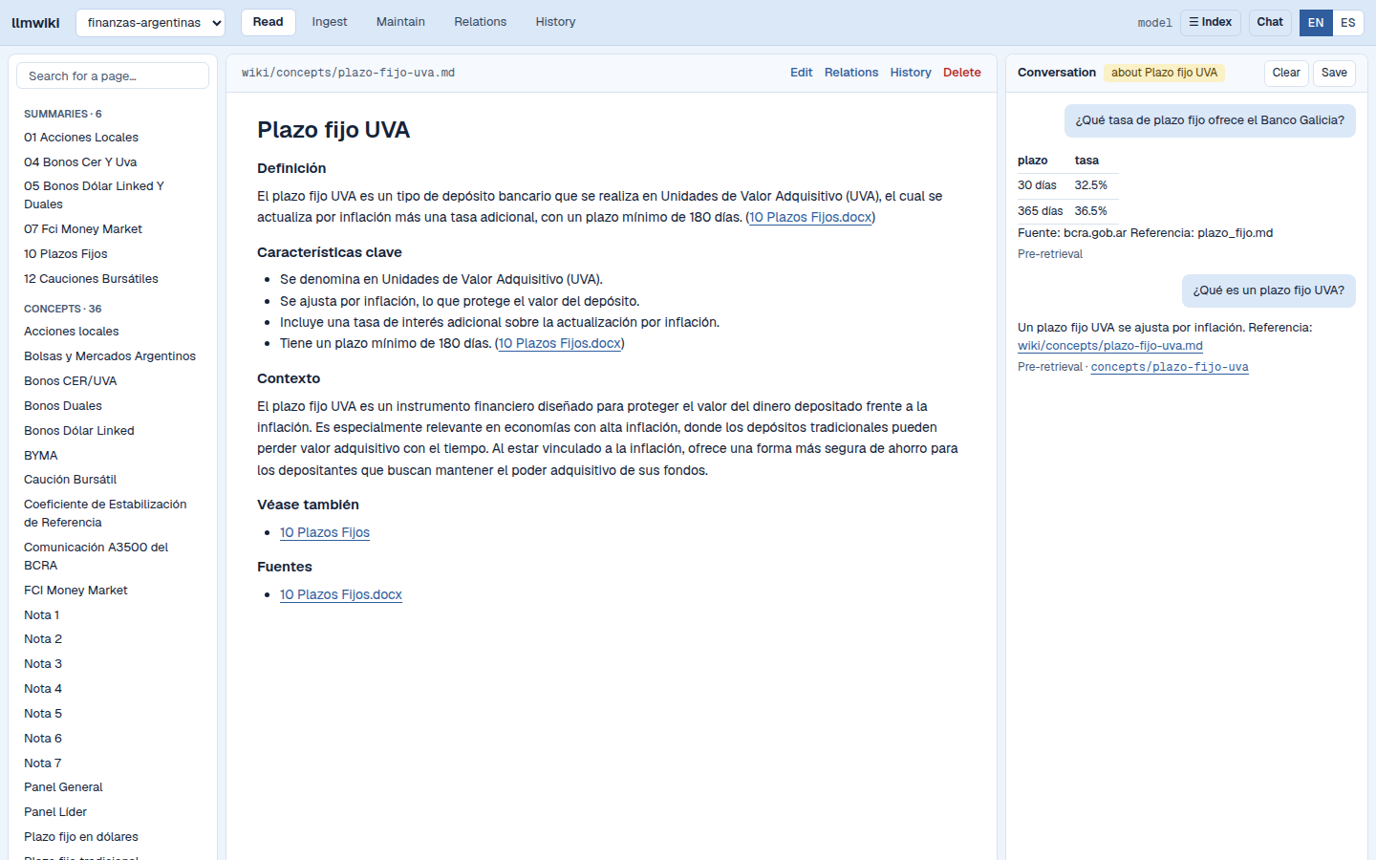Follow the wiki/concepts/plazo-fijo-uva.md chat reference
This screenshot has height=860, width=1376.
pyautogui.click(x=1110, y=346)
